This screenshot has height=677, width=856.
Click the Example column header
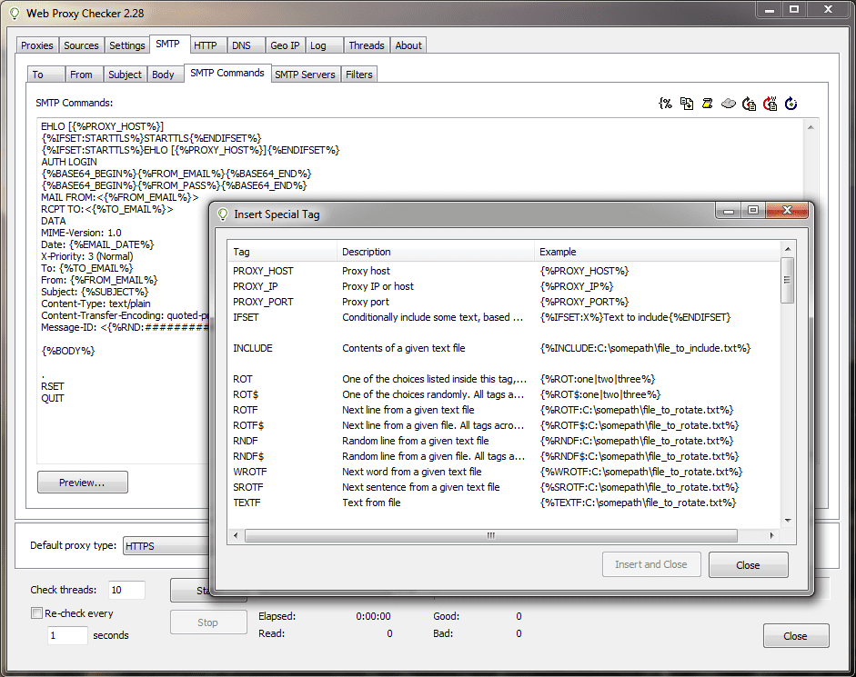(657, 252)
